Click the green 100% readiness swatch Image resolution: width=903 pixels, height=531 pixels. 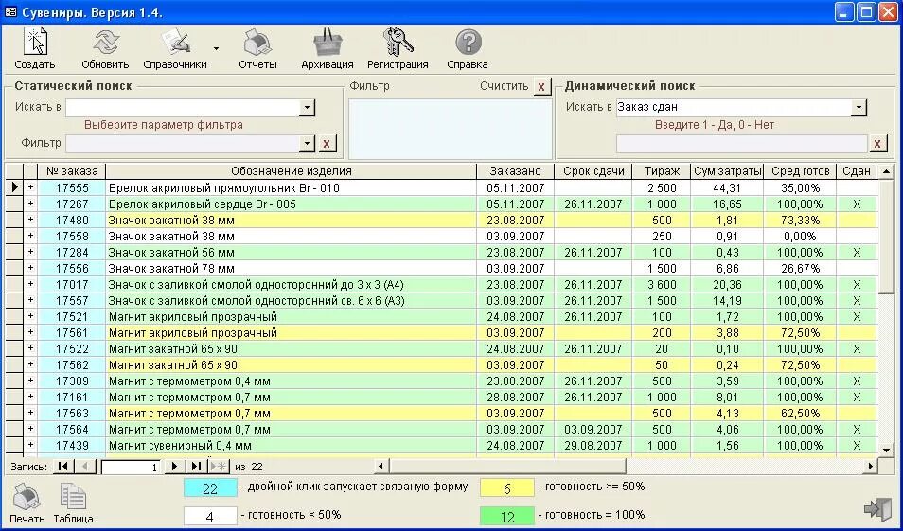click(x=506, y=516)
